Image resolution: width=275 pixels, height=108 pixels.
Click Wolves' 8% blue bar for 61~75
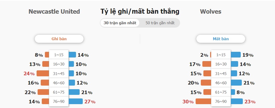tap(233, 92)
